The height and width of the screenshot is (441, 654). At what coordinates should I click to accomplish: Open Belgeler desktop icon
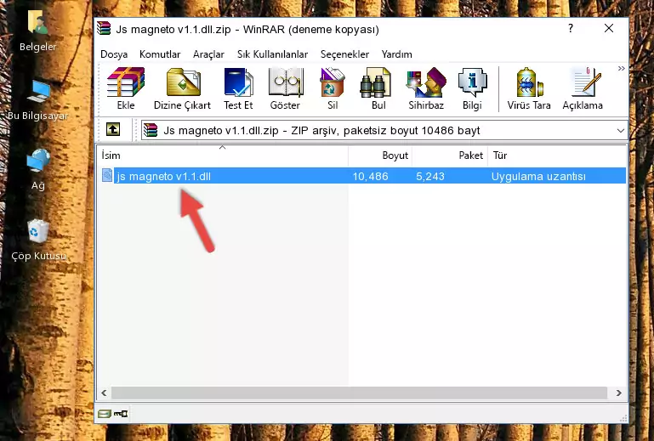click(x=37, y=31)
